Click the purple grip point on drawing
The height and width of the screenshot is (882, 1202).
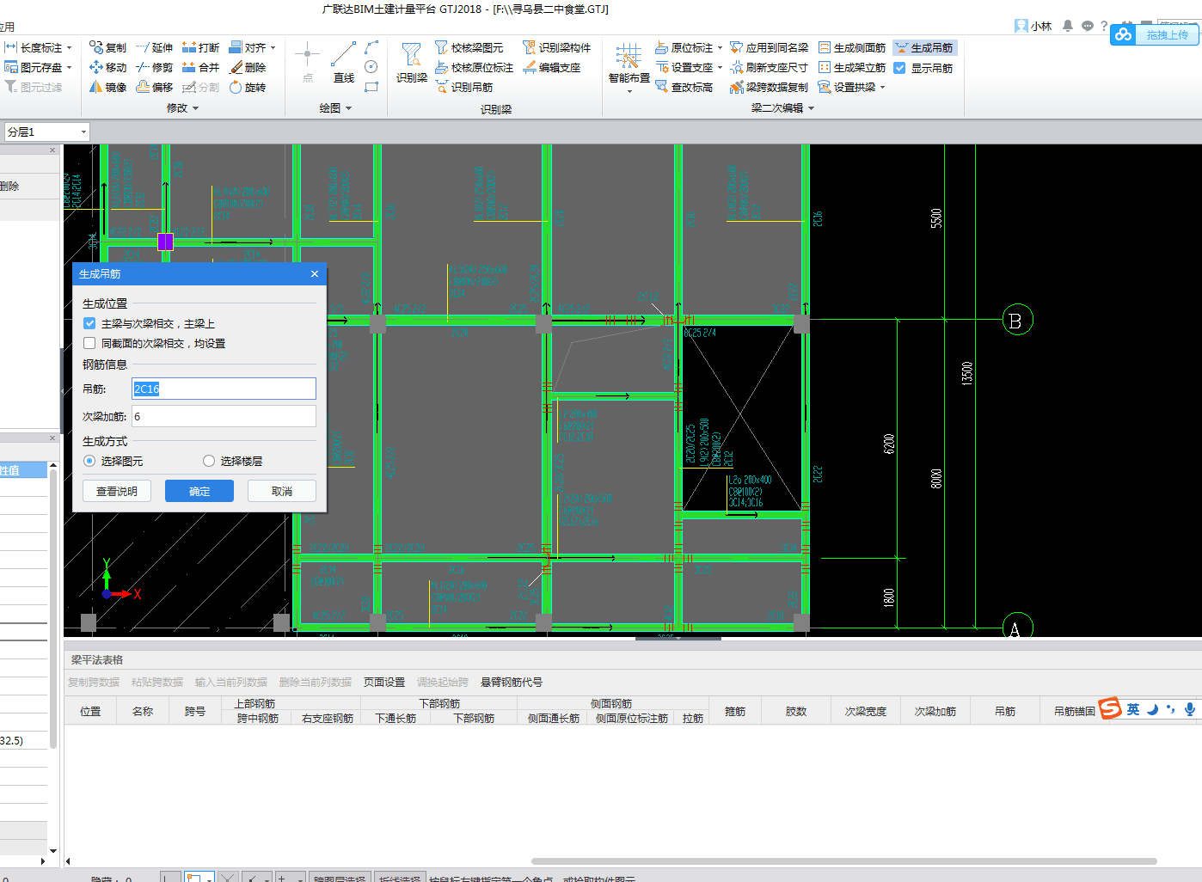[165, 242]
